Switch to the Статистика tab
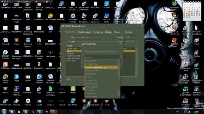This screenshot has height=114, width=204. click(x=98, y=32)
